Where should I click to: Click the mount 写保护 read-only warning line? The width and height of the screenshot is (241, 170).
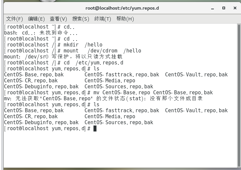click(x=63, y=57)
